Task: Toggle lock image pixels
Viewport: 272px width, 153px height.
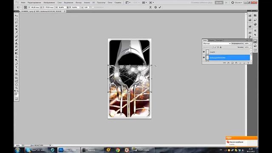Action: [215, 47]
